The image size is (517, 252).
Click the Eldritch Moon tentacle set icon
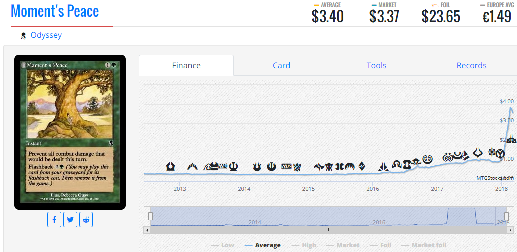tap(416, 161)
